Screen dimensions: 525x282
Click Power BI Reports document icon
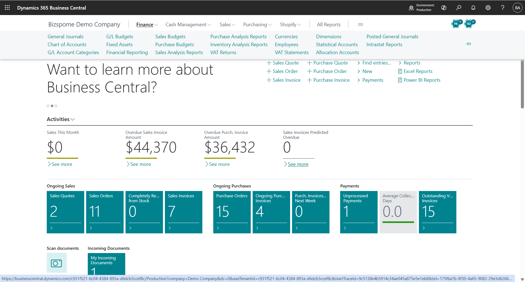click(400, 80)
